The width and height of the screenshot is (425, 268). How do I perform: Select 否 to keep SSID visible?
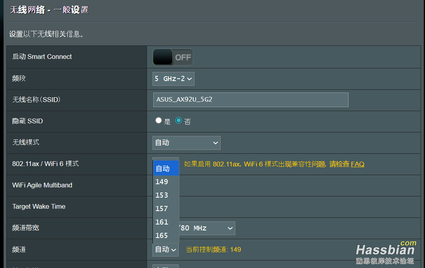tap(179, 120)
